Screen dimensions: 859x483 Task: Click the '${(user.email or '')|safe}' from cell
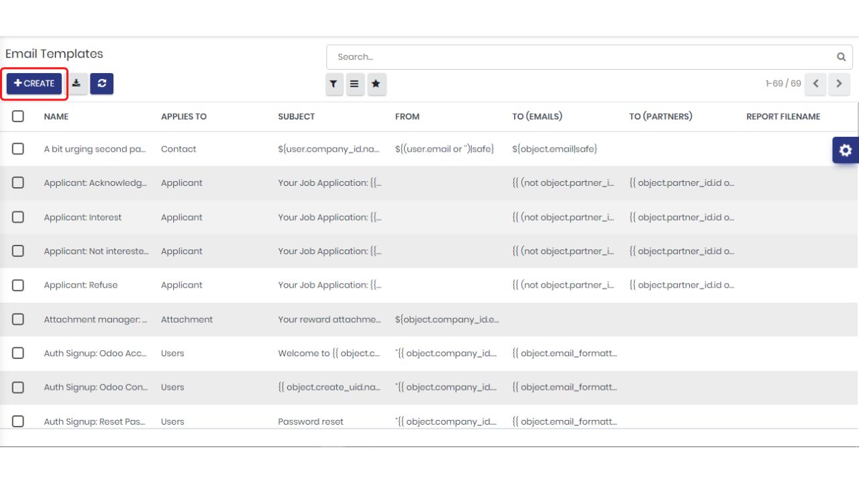click(444, 149)
